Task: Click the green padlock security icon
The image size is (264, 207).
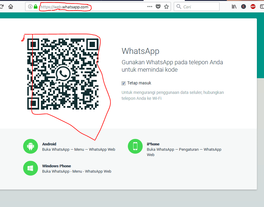Action: 36,7
